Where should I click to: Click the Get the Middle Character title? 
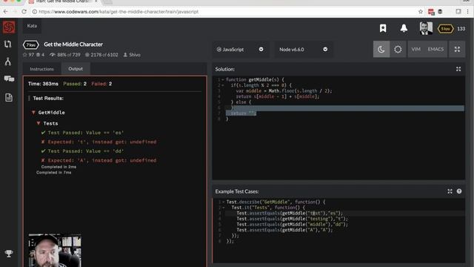pyautogui.click(x=73, y=44)
